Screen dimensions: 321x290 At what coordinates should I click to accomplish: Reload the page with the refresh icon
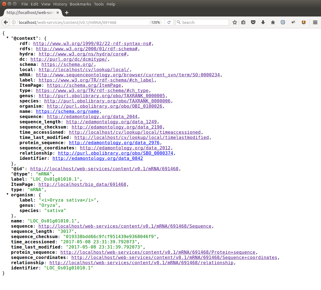pos(169,22)
